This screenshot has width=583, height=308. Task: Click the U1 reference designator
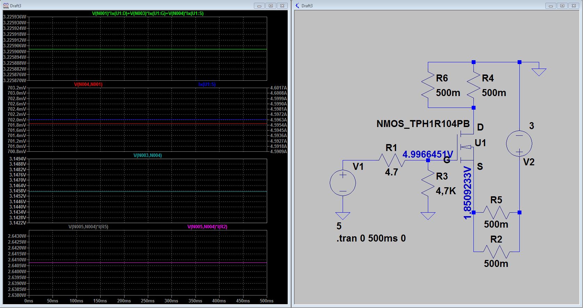tap(480, 143)
